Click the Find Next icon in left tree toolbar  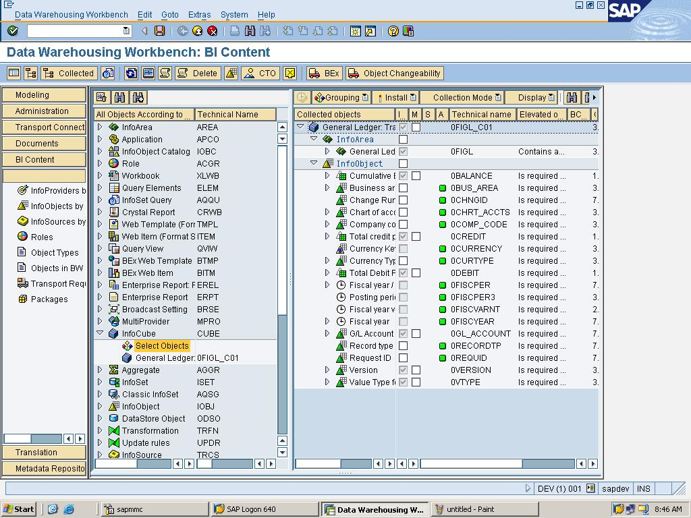coord(138,97)
